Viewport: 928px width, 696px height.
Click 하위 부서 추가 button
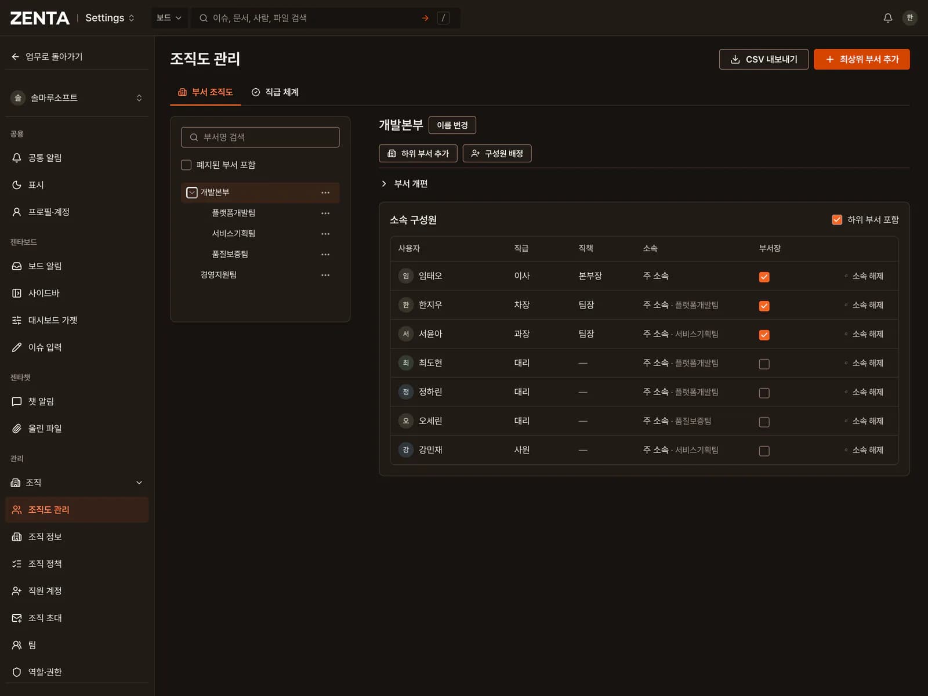418,154
